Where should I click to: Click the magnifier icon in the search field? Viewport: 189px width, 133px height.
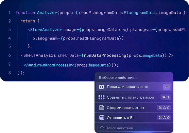coord(102,128)
